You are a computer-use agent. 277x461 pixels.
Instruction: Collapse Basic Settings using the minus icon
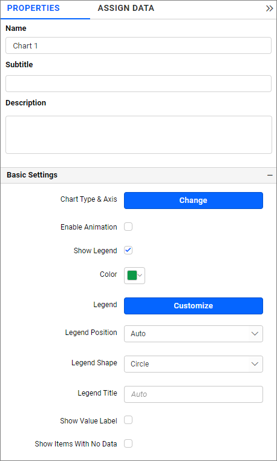(x=270, y=175)
